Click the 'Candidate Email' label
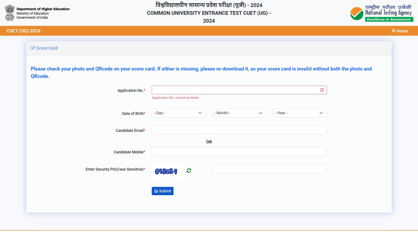This screenshot has width=418, height=235. [x=131, y=131]
